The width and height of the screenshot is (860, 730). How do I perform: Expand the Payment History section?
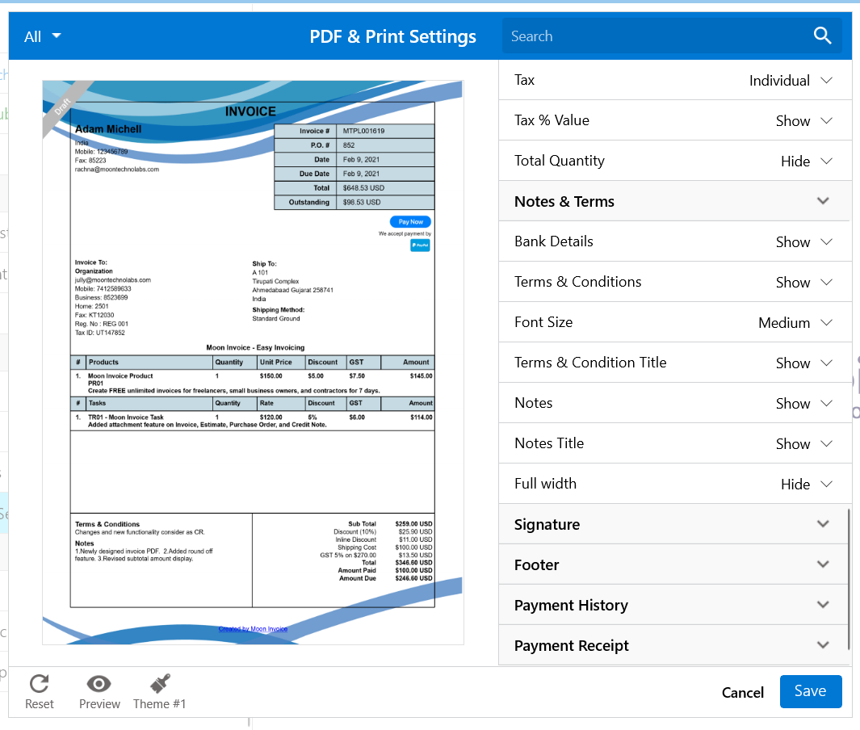(674, 605)
